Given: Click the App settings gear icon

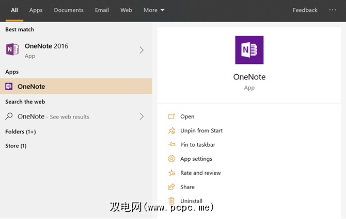Looking at the screenshot, I should [171, 159].
